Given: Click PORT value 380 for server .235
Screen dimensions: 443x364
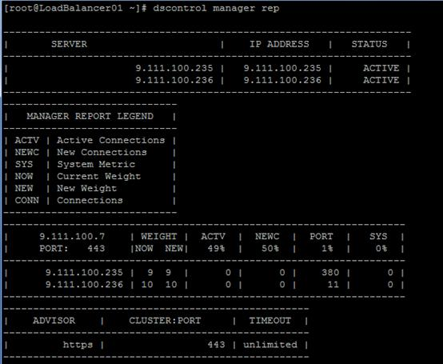Looking at the screenshot, I should (330, 273).
